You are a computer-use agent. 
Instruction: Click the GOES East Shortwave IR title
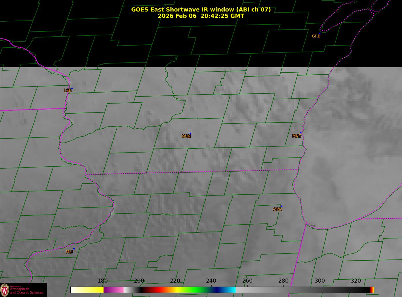click(201, 10)
